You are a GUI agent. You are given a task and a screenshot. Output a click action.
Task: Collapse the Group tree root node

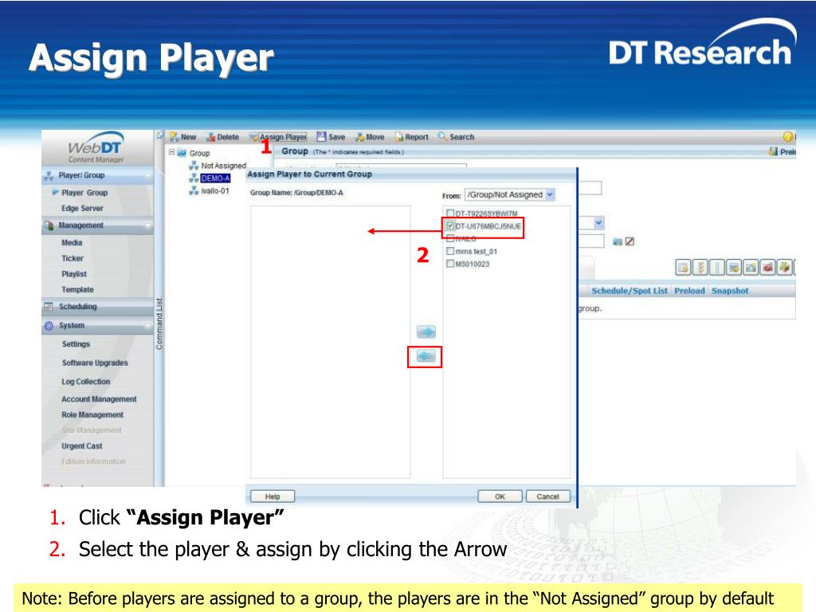(172, 152)
